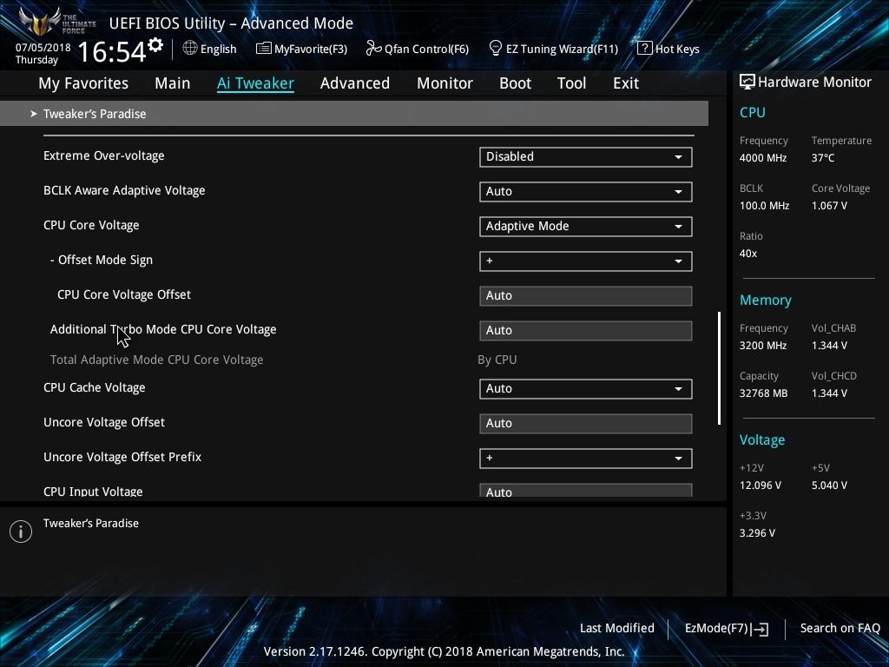The width and height of the screenshot is (889, 667).
Task: Click the 4000 MHz CPU frequency value
Action: click(x=762, y=158)
